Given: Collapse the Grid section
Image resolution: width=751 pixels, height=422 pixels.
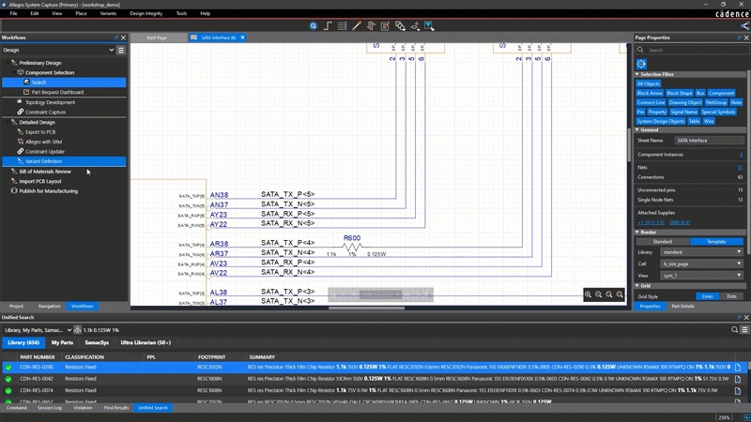Looking at the screenshot, I should [637, 286].
